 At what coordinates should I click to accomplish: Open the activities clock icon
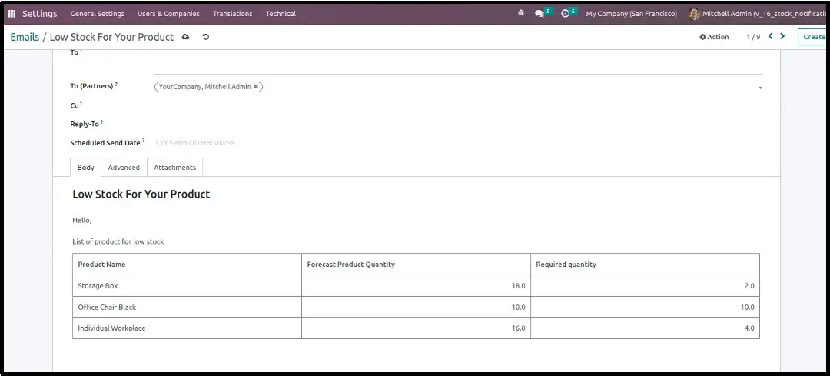(565, 14)
